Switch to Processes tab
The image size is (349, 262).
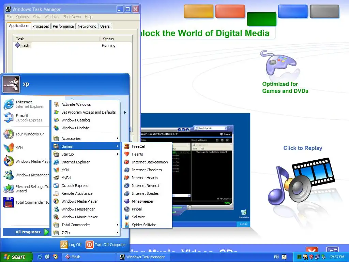(41, 26)
